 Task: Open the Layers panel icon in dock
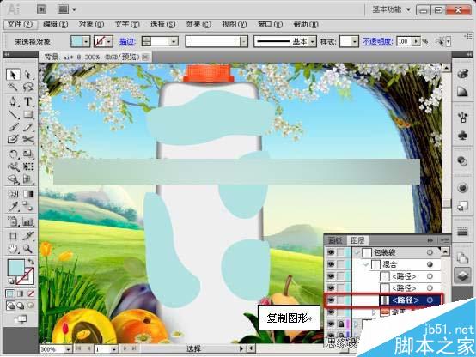coord(462,275)
